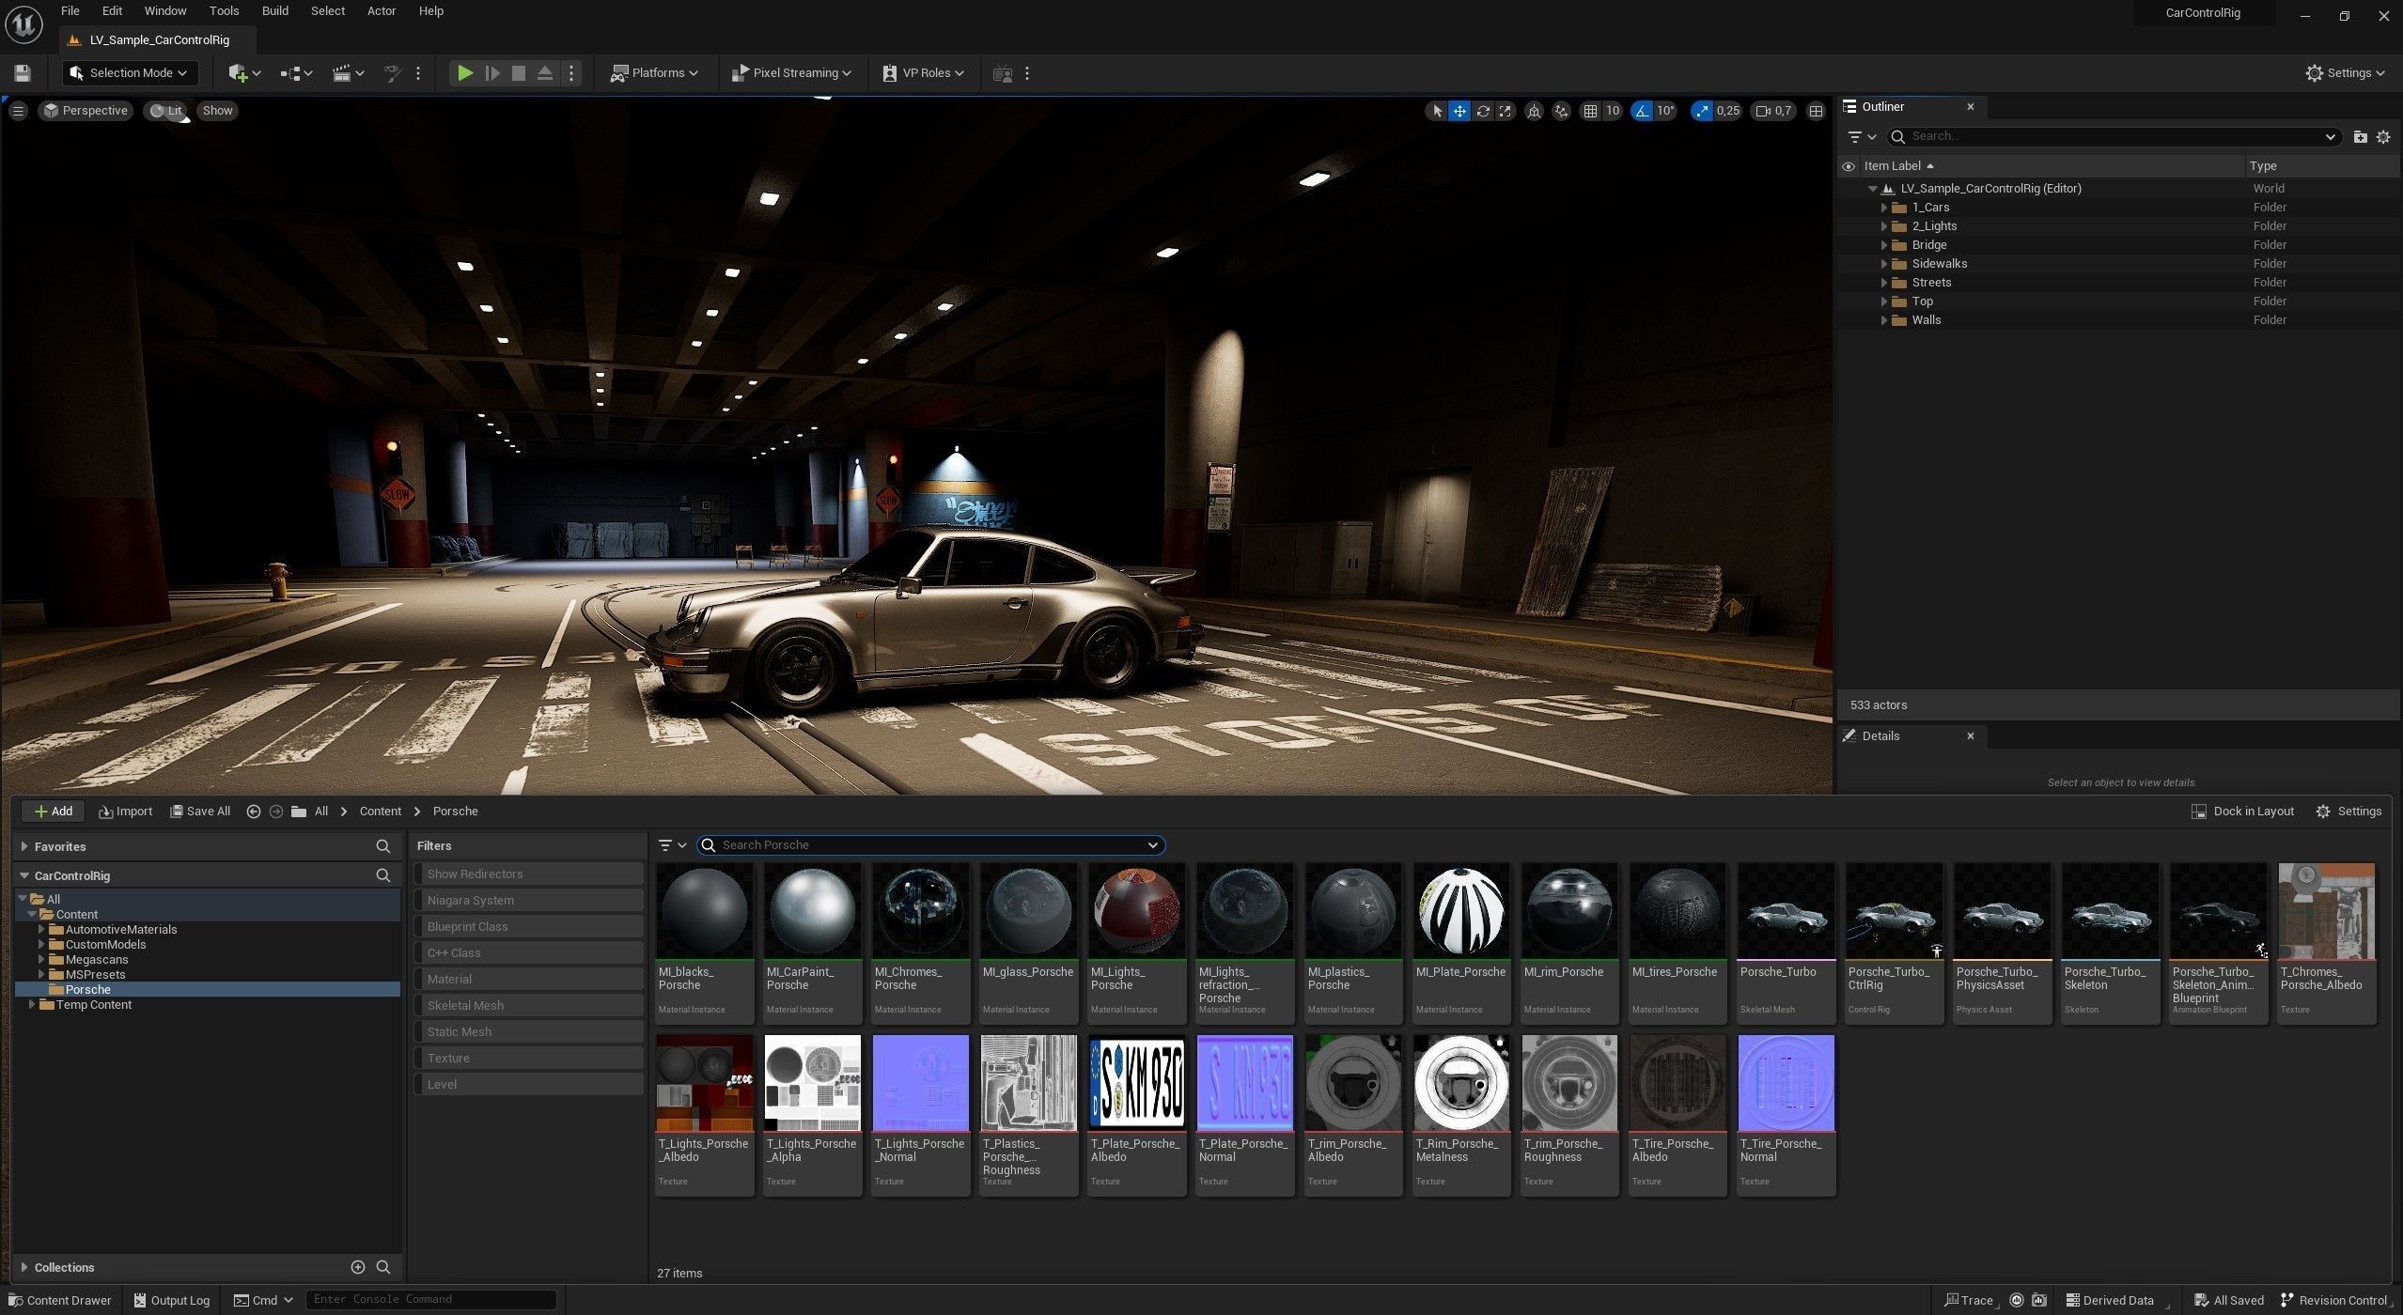Open the VP Roles dropdown
Screen dimensions: 2403x1315
924,73
